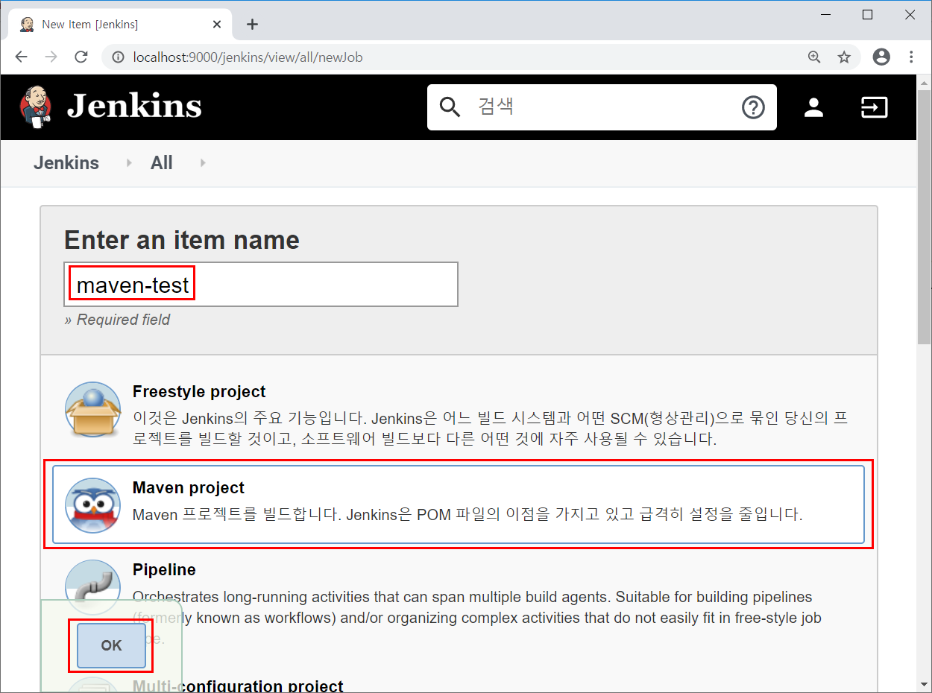932x693 pixels.
Task: Open the Chrome profile avatar icon
Action: point(881,57)
